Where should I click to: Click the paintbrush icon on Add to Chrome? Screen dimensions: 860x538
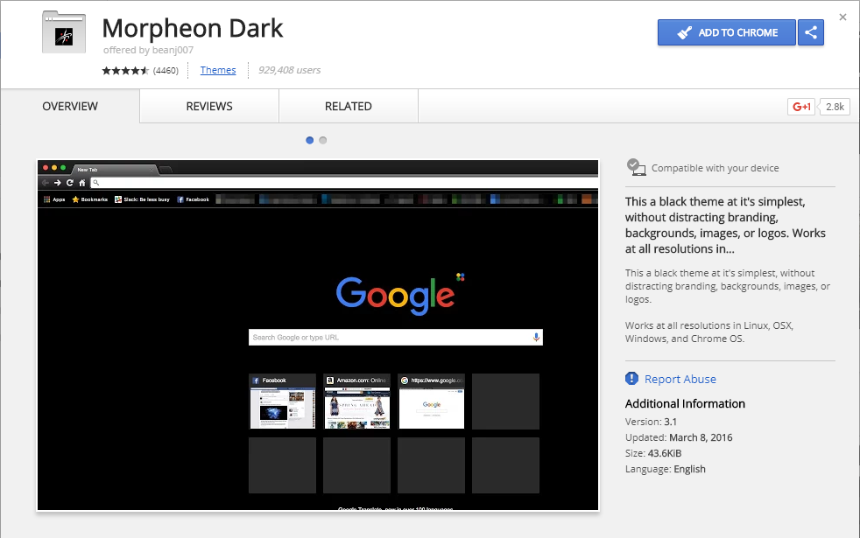point(685,33)
